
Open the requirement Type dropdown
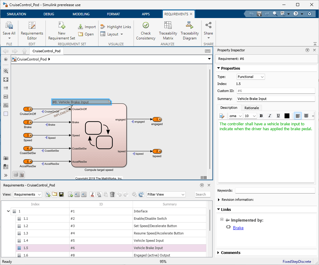[251, 77]
